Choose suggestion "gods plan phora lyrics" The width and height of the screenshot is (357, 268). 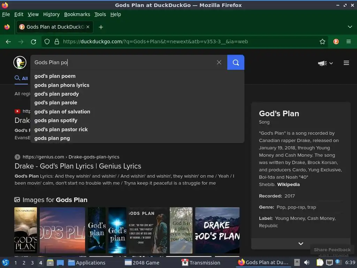click(x=137, y=85)
